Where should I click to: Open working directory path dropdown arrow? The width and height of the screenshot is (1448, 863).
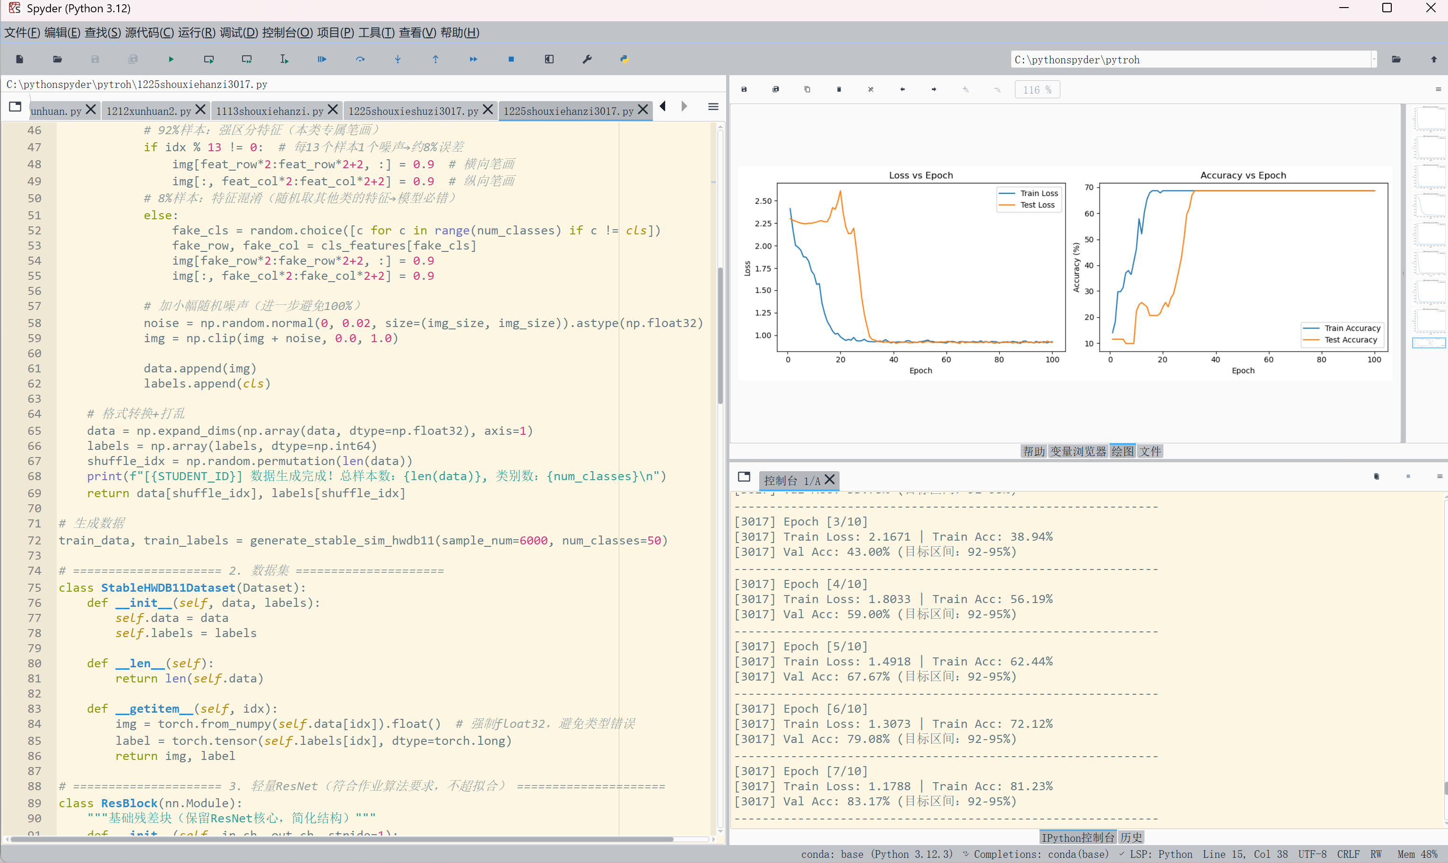click(x=1374, y=60)
